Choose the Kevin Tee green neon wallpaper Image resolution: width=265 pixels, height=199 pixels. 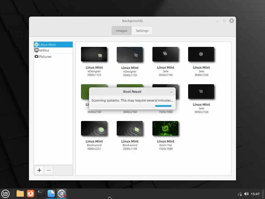tap(165, 128)
